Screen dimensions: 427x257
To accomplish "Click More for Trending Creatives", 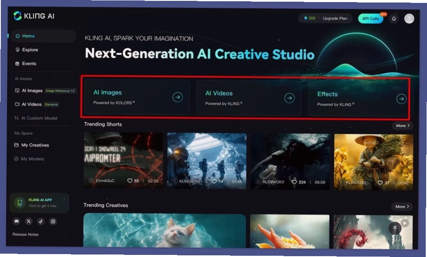I will pyautogui.click(x=402, y=206).
